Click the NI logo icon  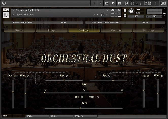pos(162,3)
